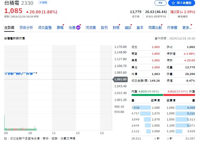This screenshot has height=142, width=199.
Task: Click the 昨量 value 20,396
Action: 190,74
